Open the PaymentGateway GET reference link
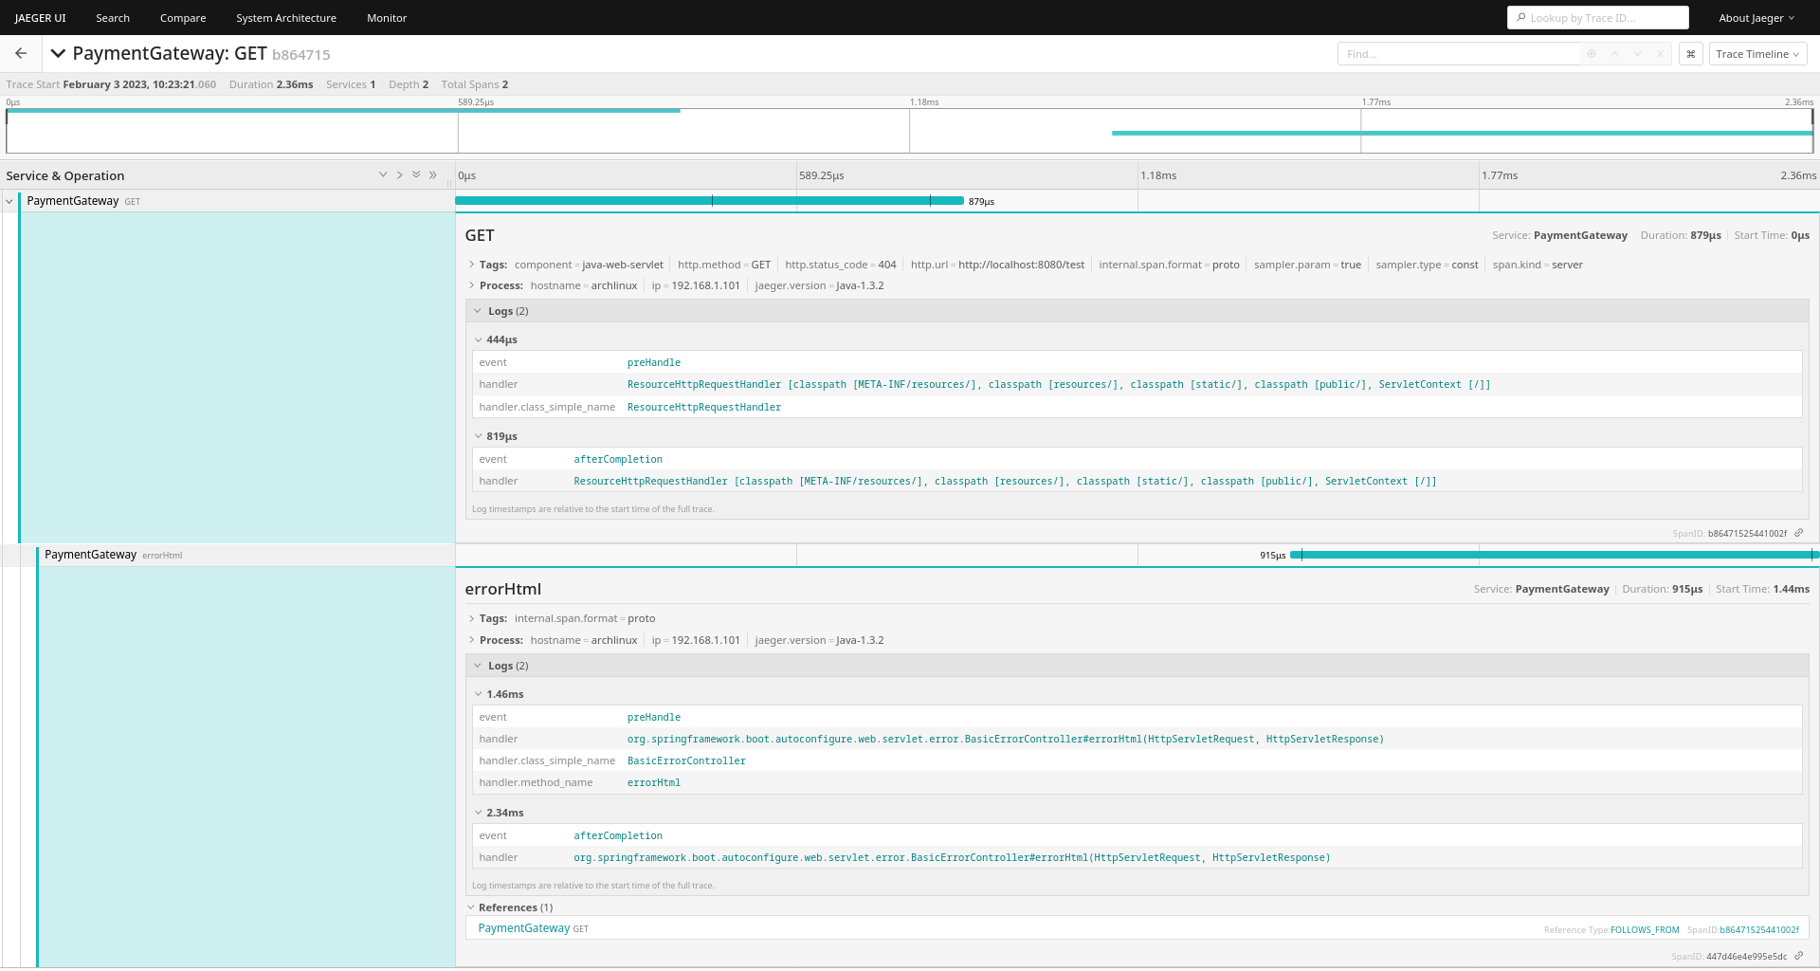Image resolution: width=1820 pixels, height=971 pixels. (533, 928)
